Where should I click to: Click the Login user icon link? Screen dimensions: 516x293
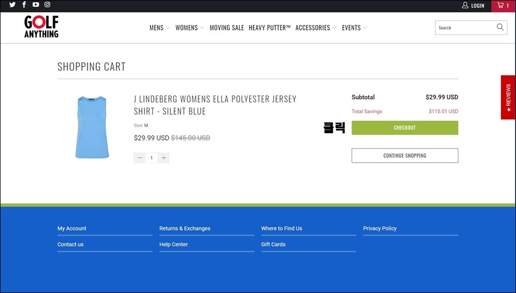pyautogui.click(x=473, y=5)
